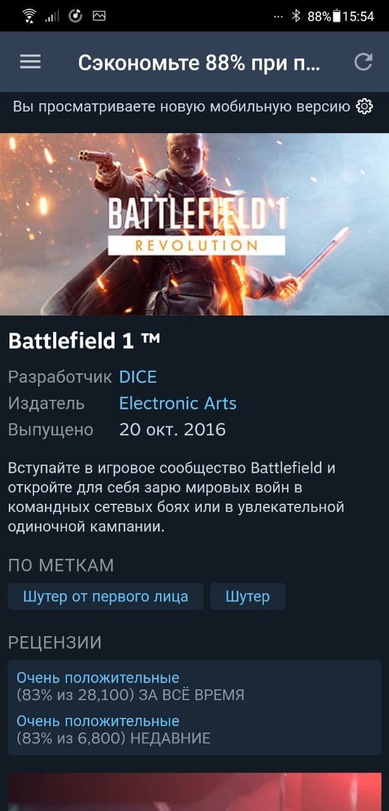The image size is (389, 811).
Task: Tap the 'Вы просматриваете новую мобильную версию' notice
Action: [182, 106]
